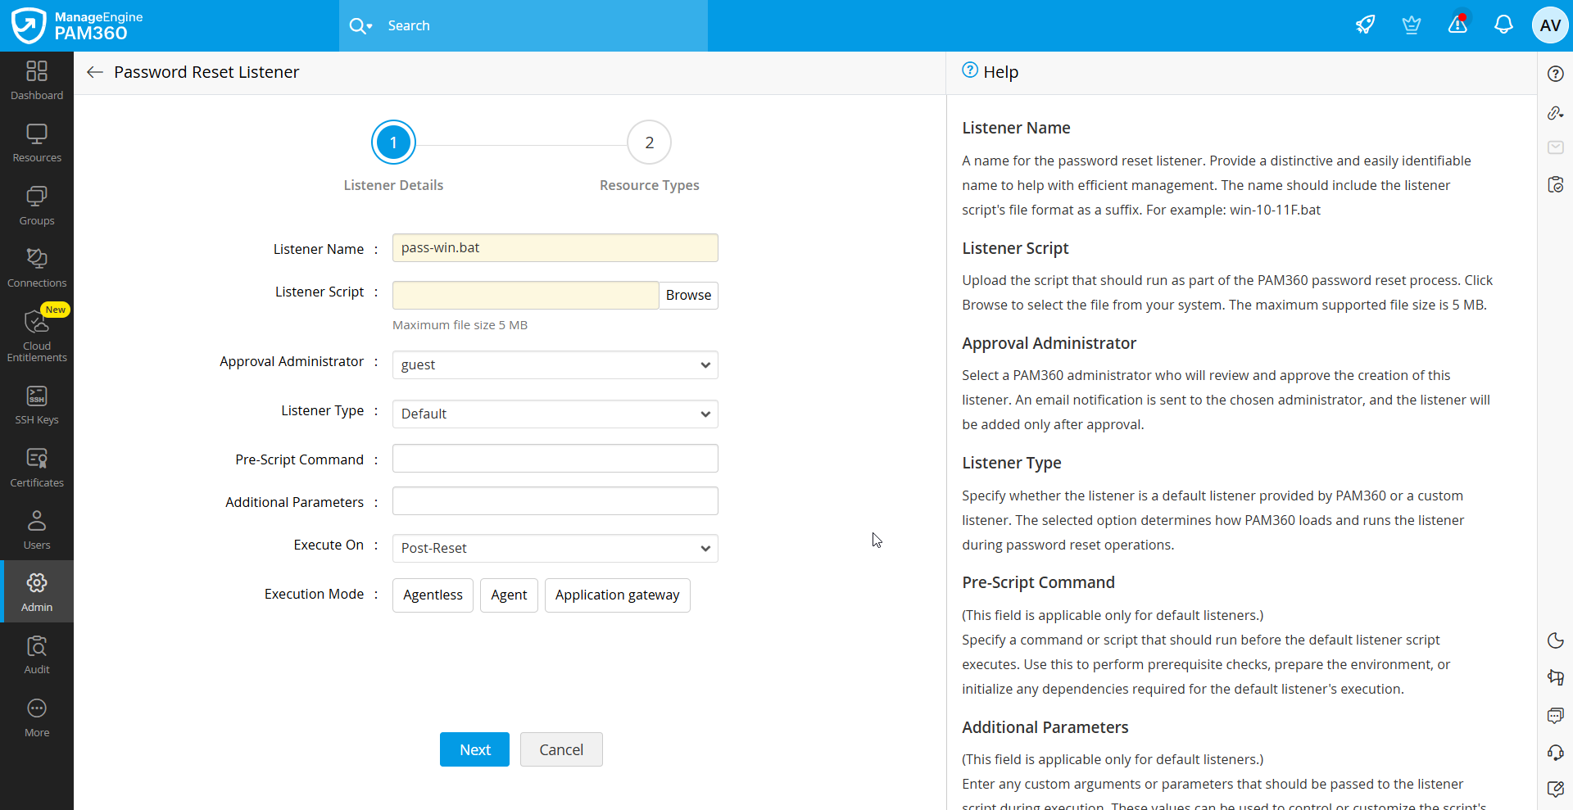
Task: Open the alert warning icon
Action: pyautogui.click(x=1457, y=24)
